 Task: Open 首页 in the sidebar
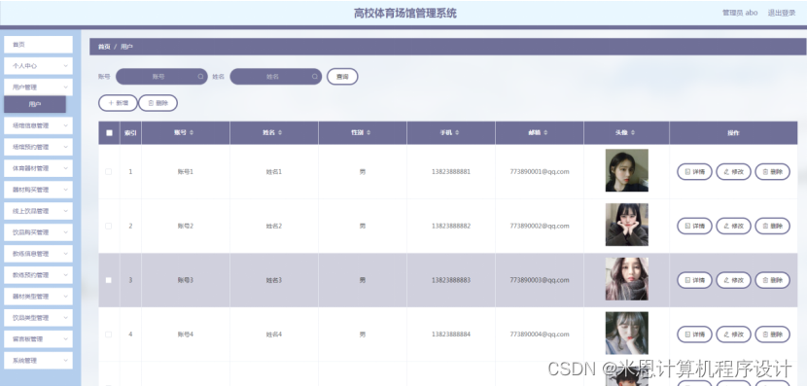pos(38,45)
